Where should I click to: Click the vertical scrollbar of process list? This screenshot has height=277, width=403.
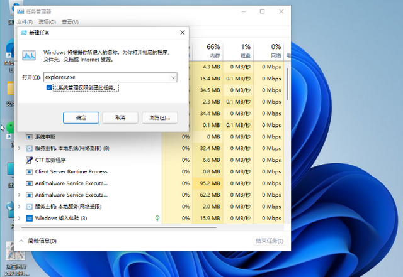pyautogui.click(x=288, y=84)
